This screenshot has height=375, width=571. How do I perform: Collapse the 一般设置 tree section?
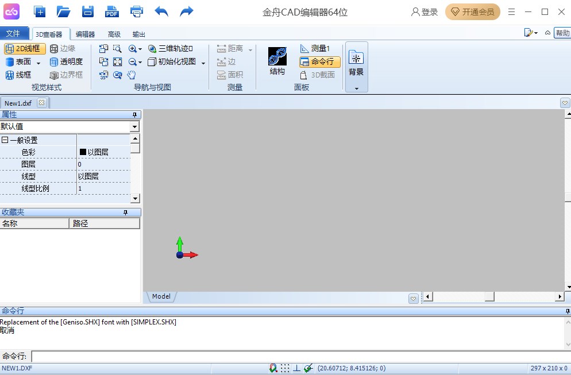click(x=5, y=140)
